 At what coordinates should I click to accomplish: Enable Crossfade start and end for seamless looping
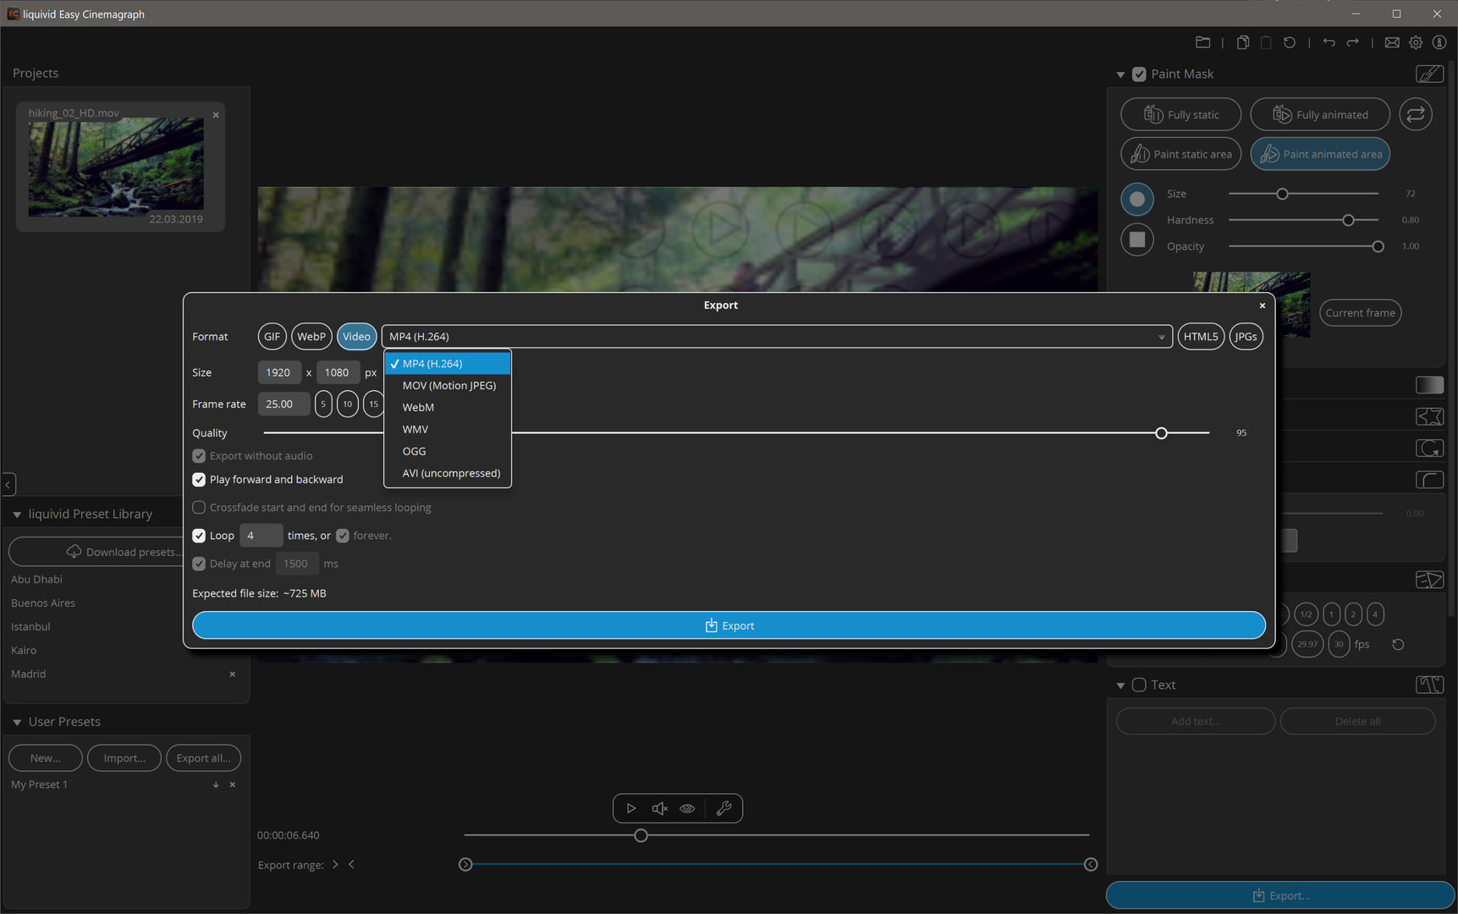tap(199, 507)
